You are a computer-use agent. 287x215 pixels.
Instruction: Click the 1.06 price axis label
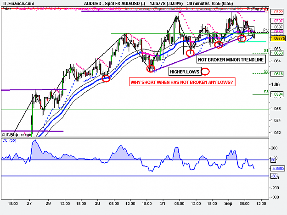[x=276, y=84]
